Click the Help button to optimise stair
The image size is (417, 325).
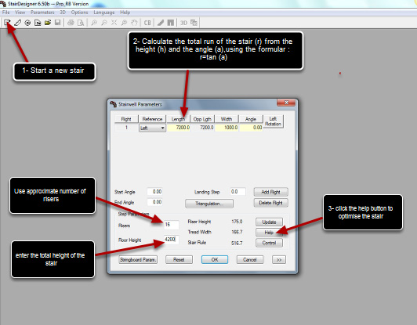point(269,233)
